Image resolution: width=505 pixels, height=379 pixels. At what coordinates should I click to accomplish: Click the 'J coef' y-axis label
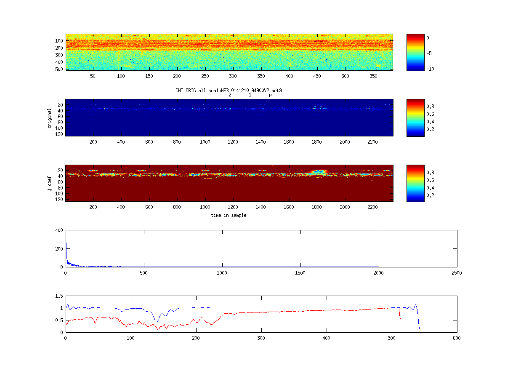pos(50,183)
